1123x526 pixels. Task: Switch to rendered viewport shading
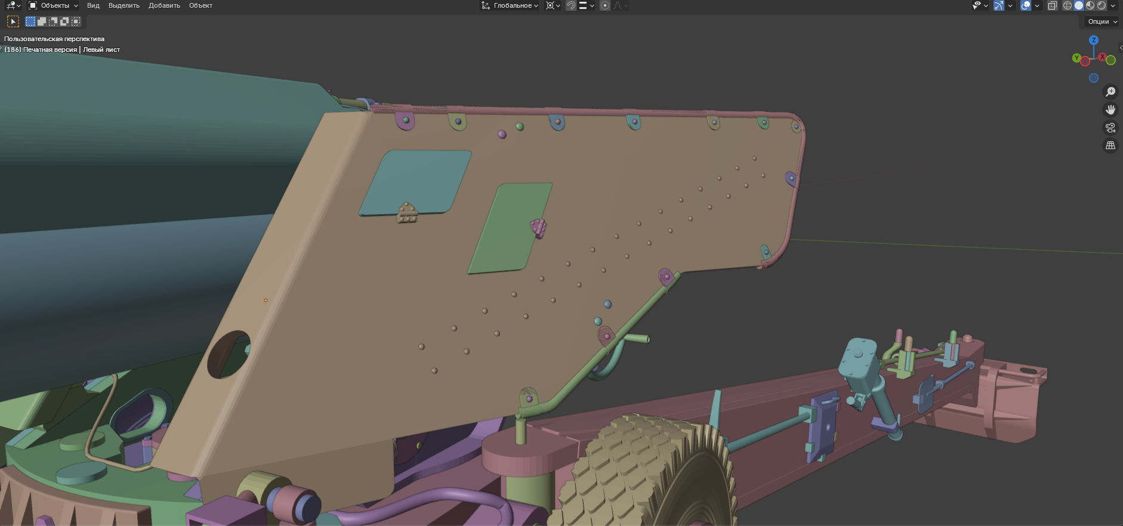[x=1102, y=5]
